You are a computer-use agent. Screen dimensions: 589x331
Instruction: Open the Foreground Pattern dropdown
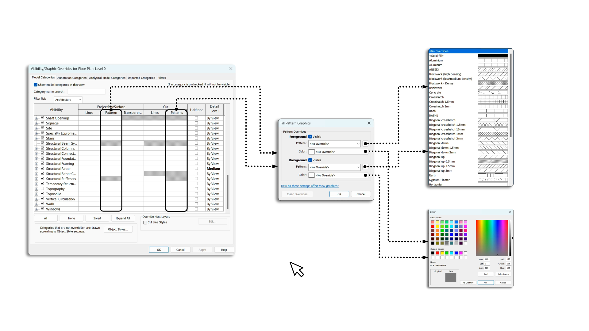click(334, 144)
